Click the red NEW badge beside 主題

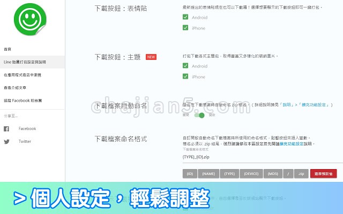click(x=151, y=57)
